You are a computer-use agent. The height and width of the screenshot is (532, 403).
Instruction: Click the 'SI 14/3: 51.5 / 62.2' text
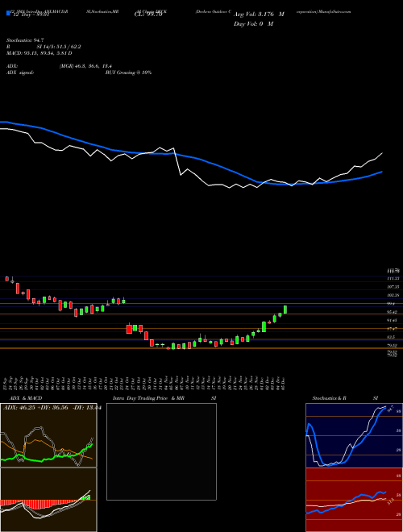[x=59, y=47]
